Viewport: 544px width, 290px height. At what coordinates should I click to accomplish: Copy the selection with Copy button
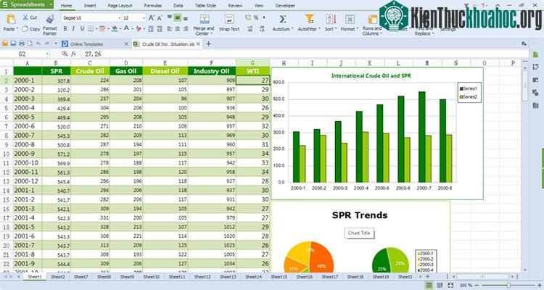point(31,29)
